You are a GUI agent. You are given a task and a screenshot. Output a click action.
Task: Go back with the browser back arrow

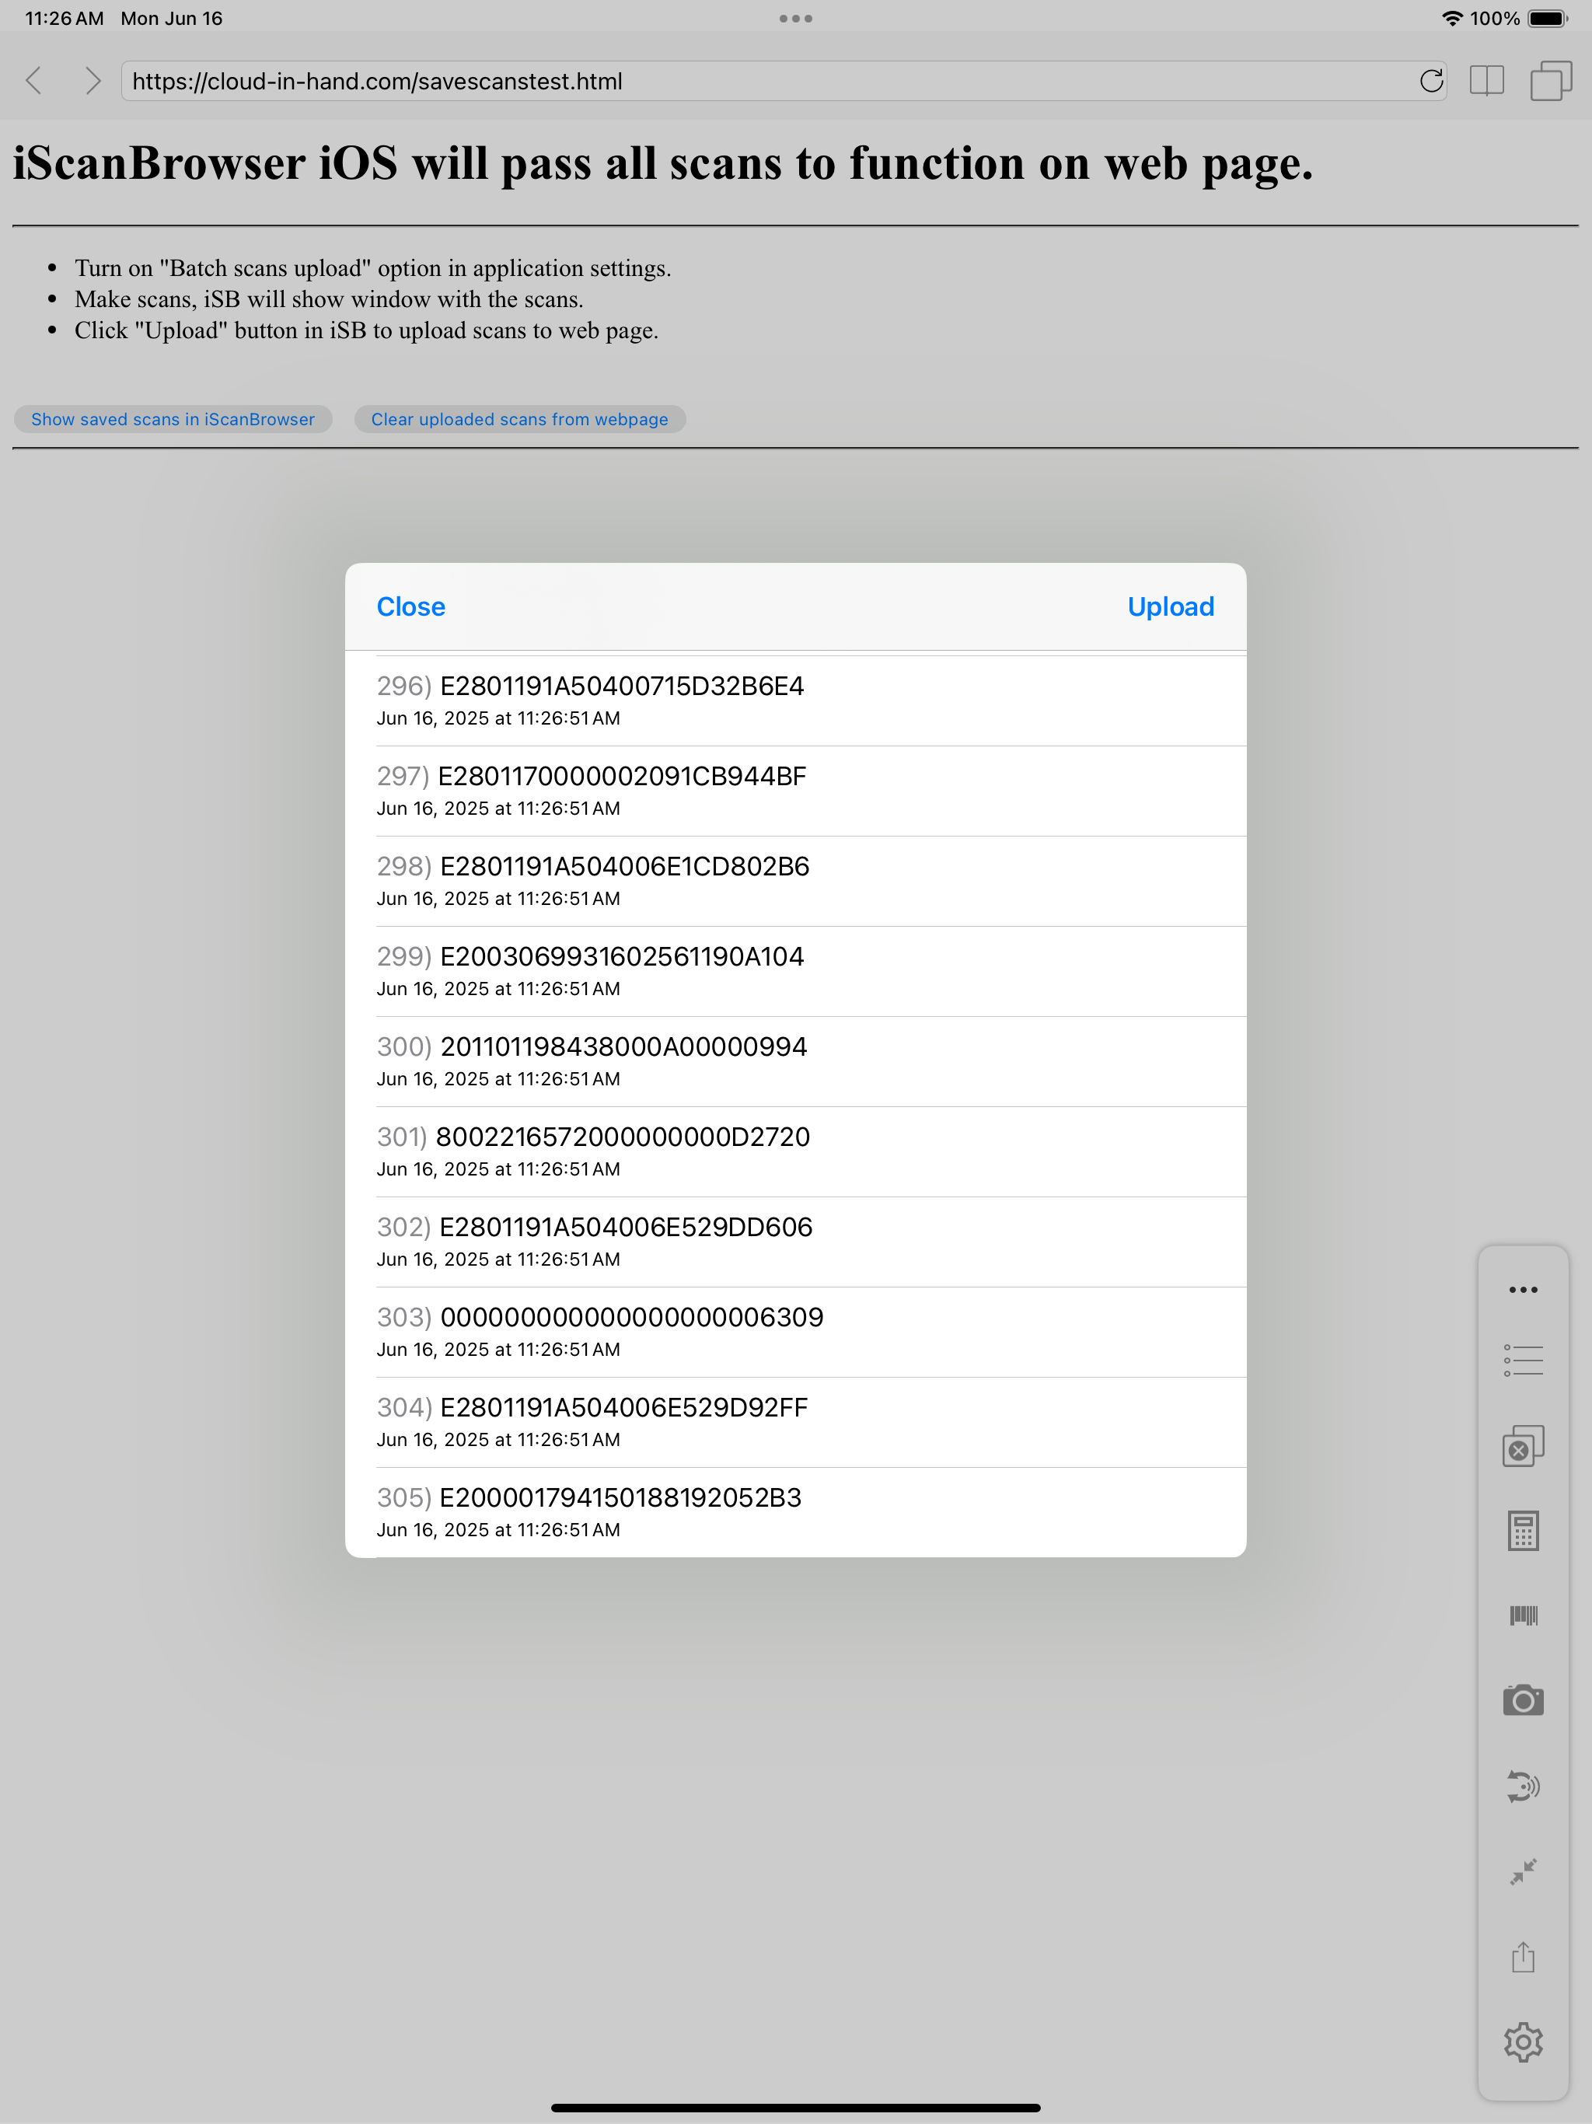34,81
